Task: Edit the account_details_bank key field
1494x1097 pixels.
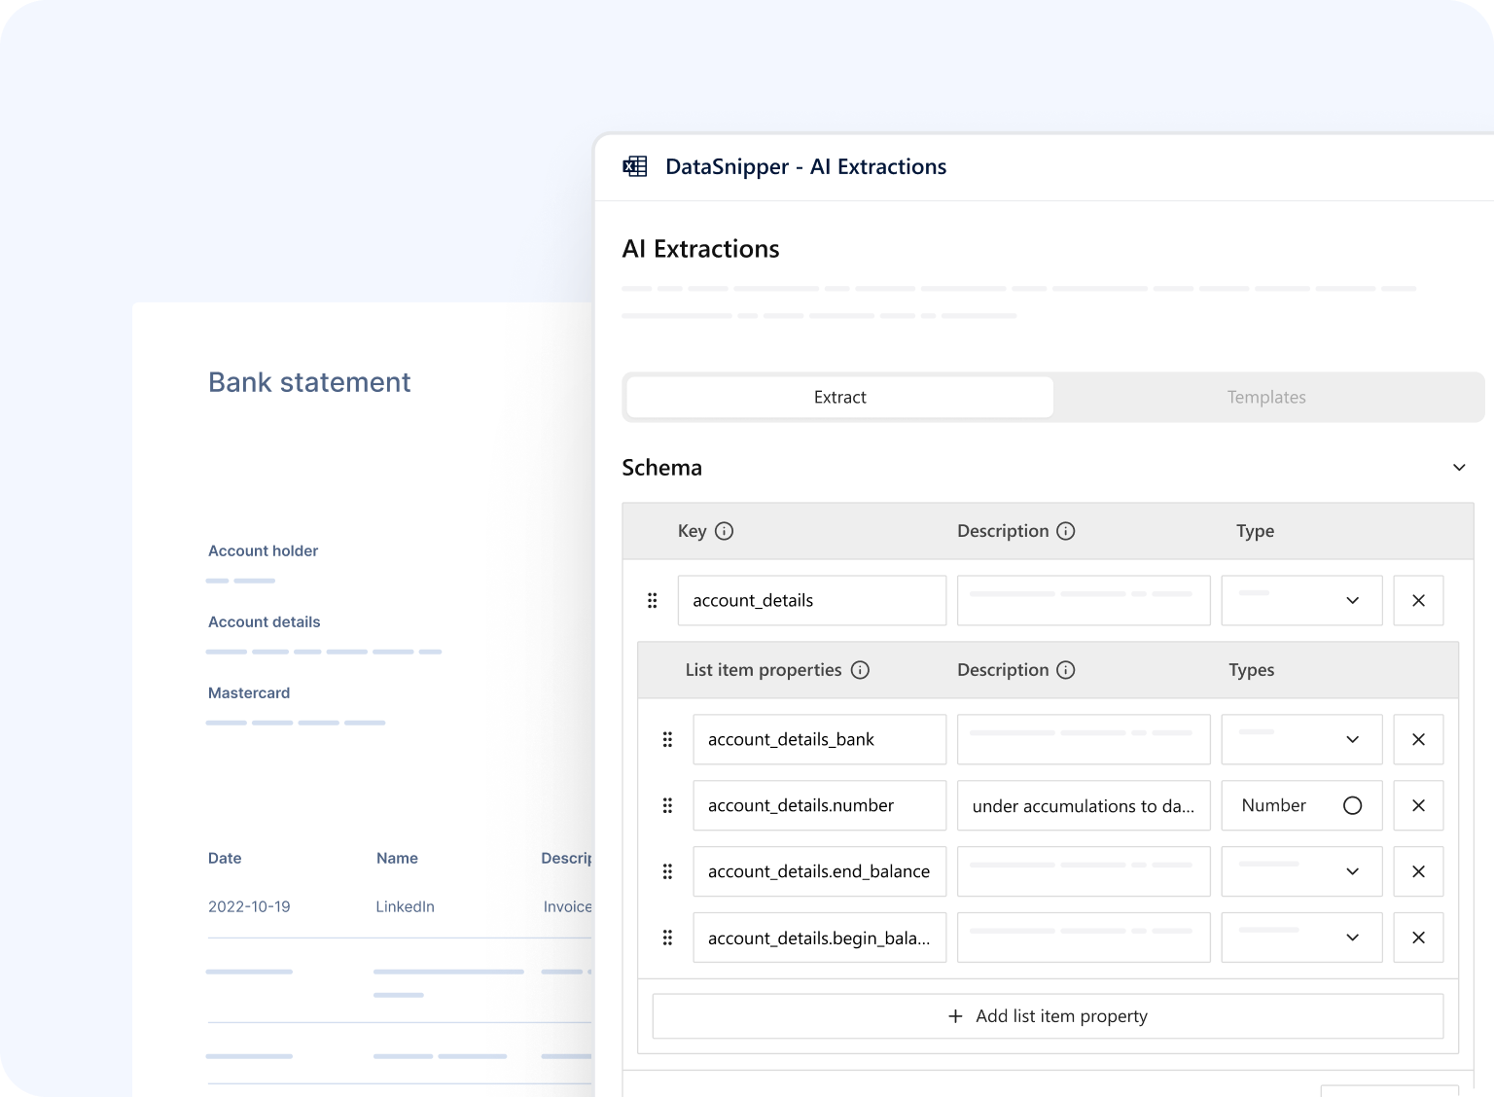Action: pyautogui.click(x=820, y=740)
